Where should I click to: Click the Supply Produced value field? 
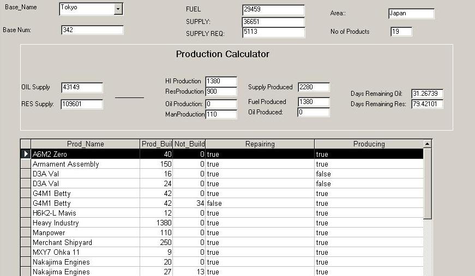314,87
